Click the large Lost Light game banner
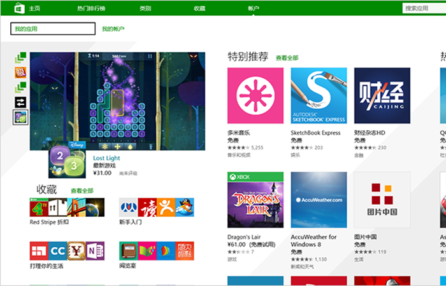Viewport: 446px width, 286px height. pos(117,101)
